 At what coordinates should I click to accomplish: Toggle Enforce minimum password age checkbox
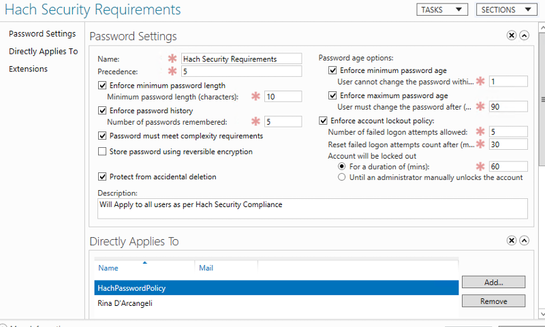tap(332, 71)
